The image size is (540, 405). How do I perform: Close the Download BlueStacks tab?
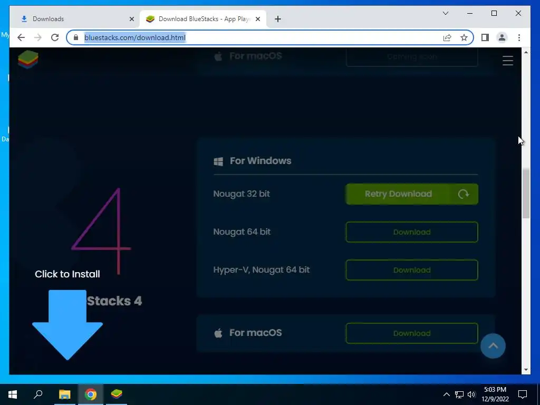257,19
